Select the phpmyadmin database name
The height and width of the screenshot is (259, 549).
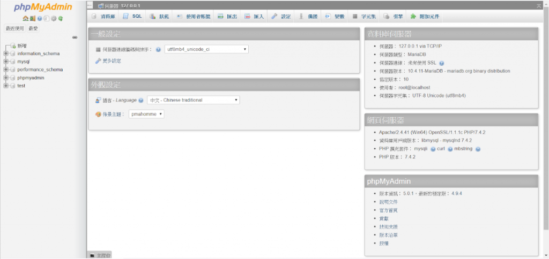pos(31,78)
